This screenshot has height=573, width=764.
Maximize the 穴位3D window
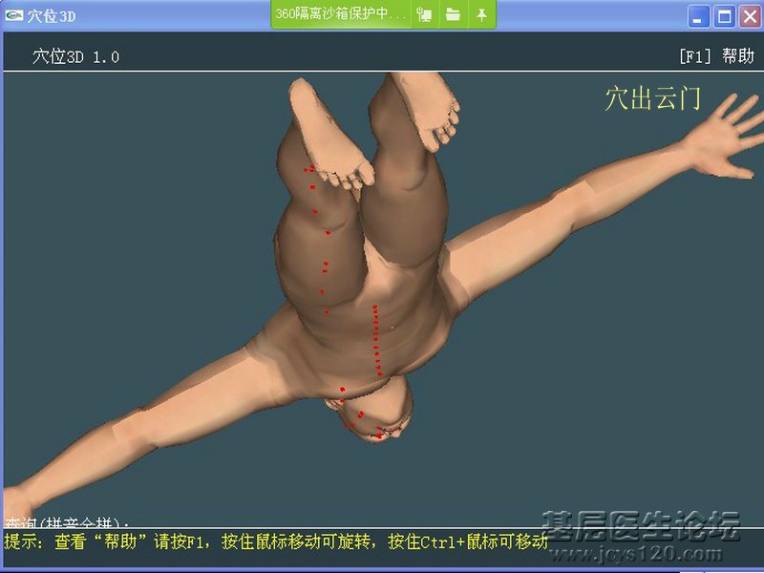click(x=724, y=15)
